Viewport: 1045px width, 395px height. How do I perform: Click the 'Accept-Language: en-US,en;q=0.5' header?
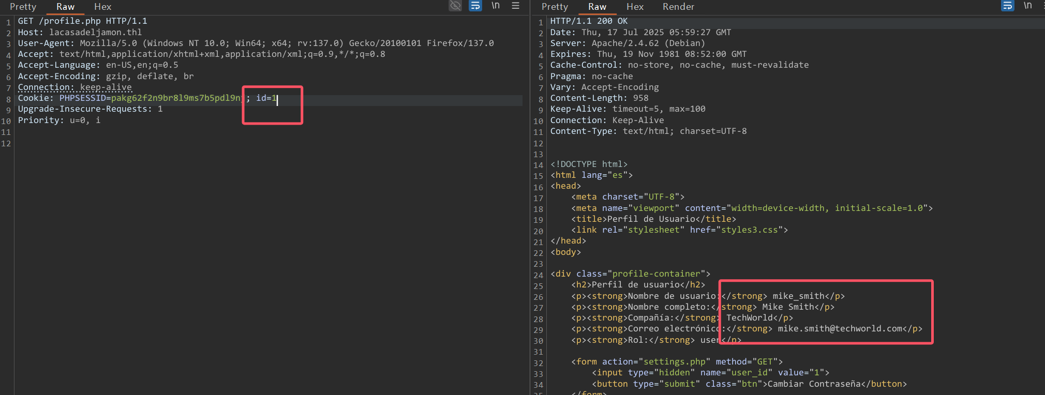point(98,65)
